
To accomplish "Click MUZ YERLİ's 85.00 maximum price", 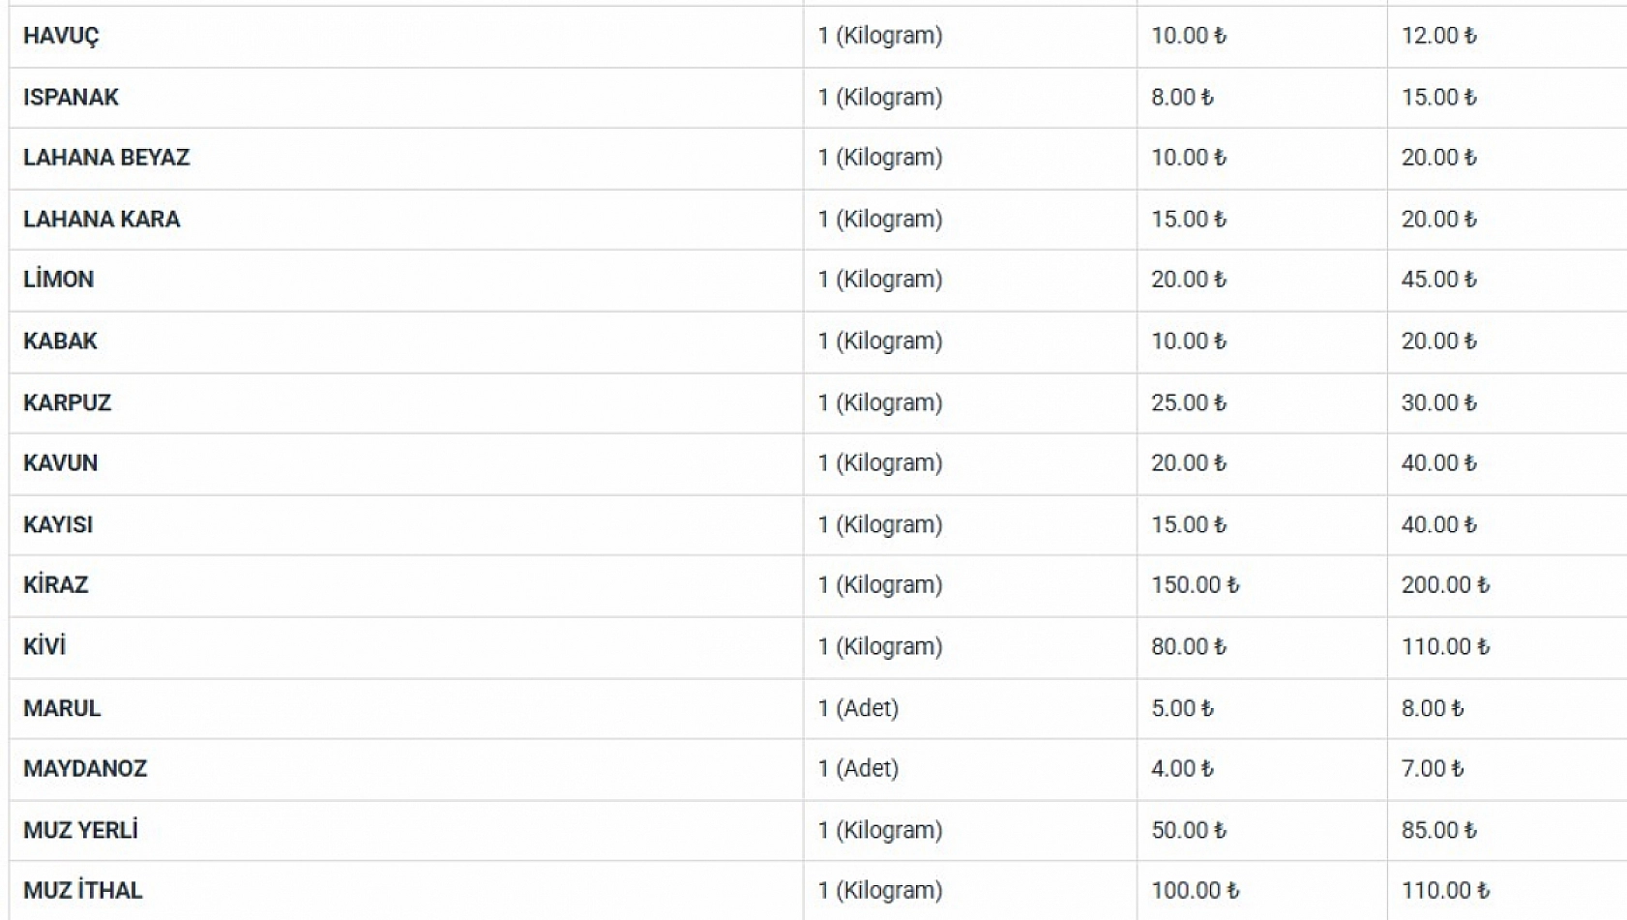I will pos(1438,830).
